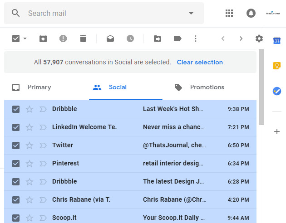Viewport: 286px width, 223px height.
Task: Star the Pinterest email
Action: pyautogui.click(x=29, y=164)
